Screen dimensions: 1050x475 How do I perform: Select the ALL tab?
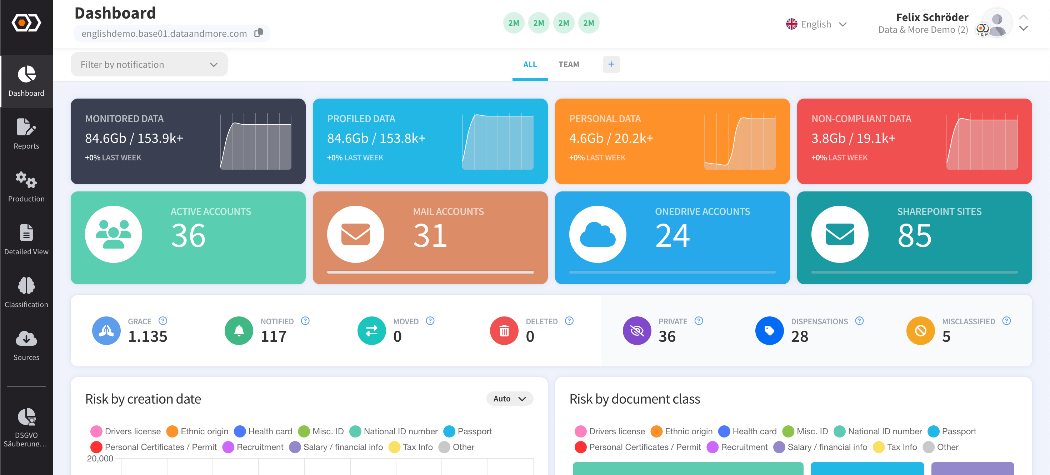pos(530,64)
